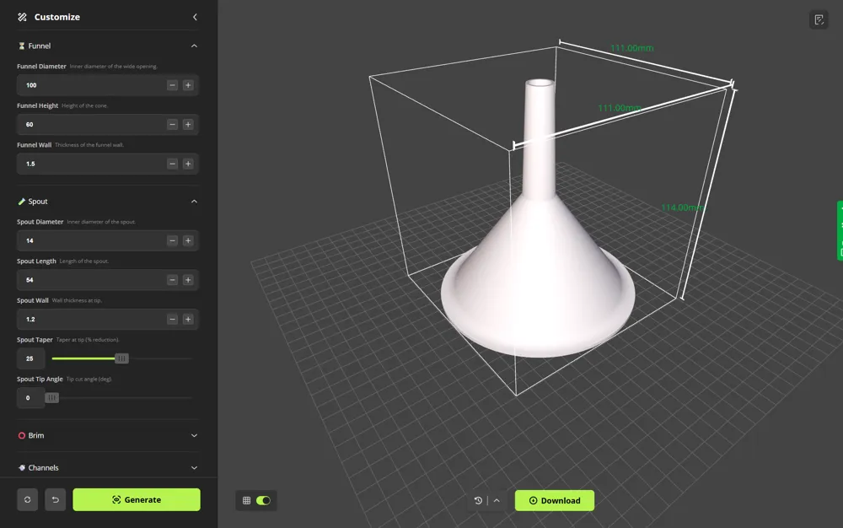Click the Customize panel sparkle icon

[x=20, y=17]
